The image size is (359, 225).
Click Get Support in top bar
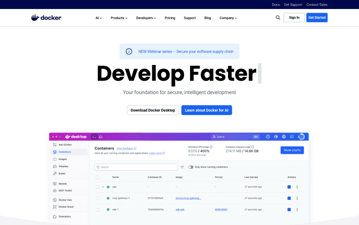(x=293, y=5)
